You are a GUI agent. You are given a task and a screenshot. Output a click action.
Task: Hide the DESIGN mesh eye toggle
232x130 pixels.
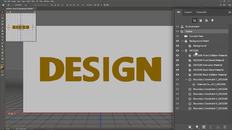coord(177,51)
